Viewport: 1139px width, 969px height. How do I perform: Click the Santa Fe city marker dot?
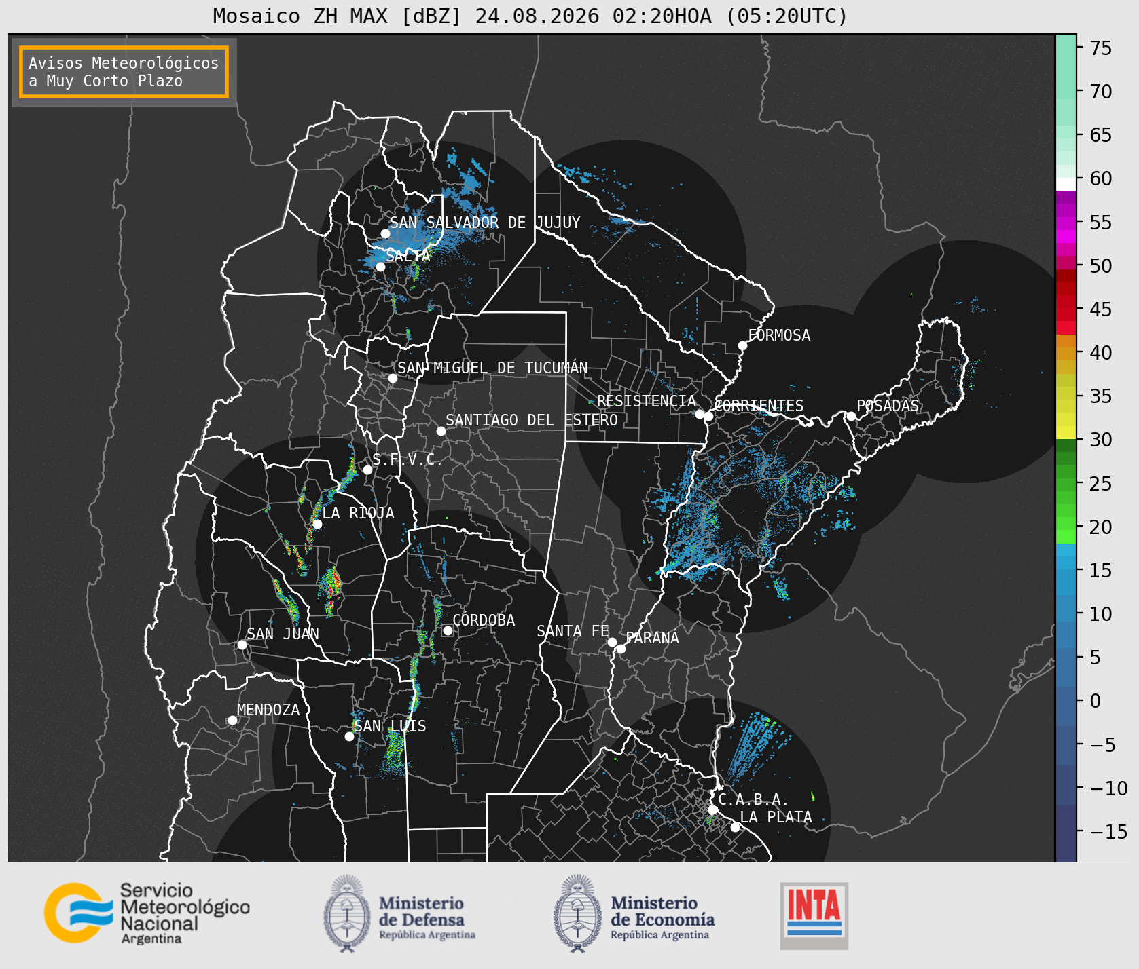[612, 642]
